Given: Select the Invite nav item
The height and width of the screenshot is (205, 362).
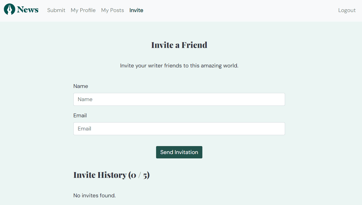Looking at the screenshot, I should point(136,10).
